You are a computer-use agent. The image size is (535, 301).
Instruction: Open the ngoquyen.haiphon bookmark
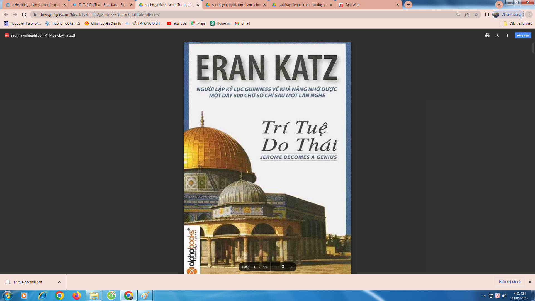pyautogui.click(x=22, y=23)
